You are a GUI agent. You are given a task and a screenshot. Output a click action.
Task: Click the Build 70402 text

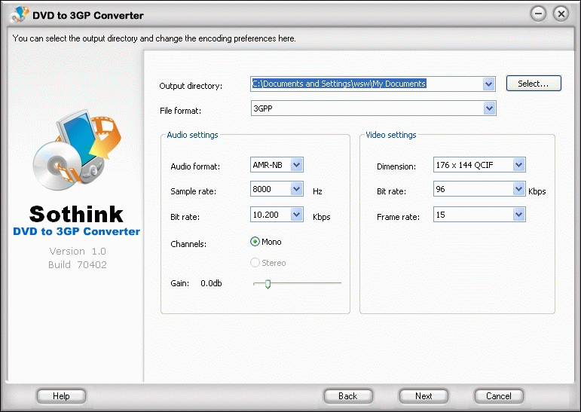(x=78, y=264)
